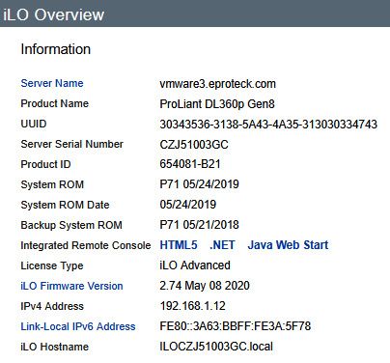Select the Product ID label
Screen dimensions: 390x363
click(45, 164)
